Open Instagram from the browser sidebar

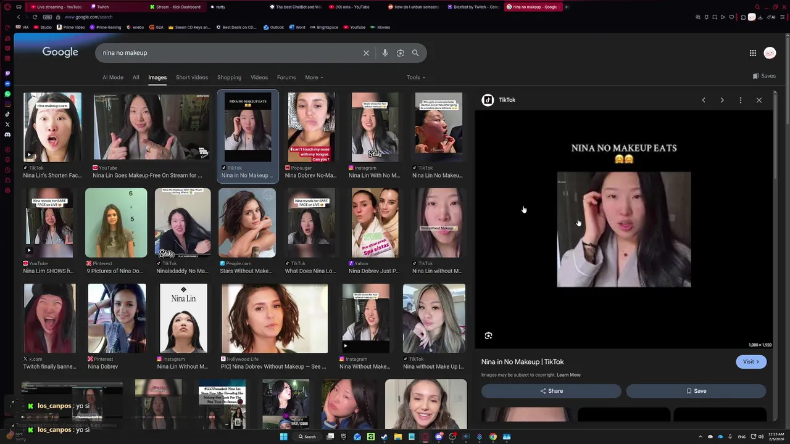[7, 104]
